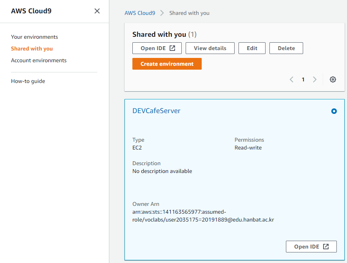The height and width of the screenshot is (263, 347).
Task: Go to the previous page with the left chevron
Action: click(x=291, y=79)
